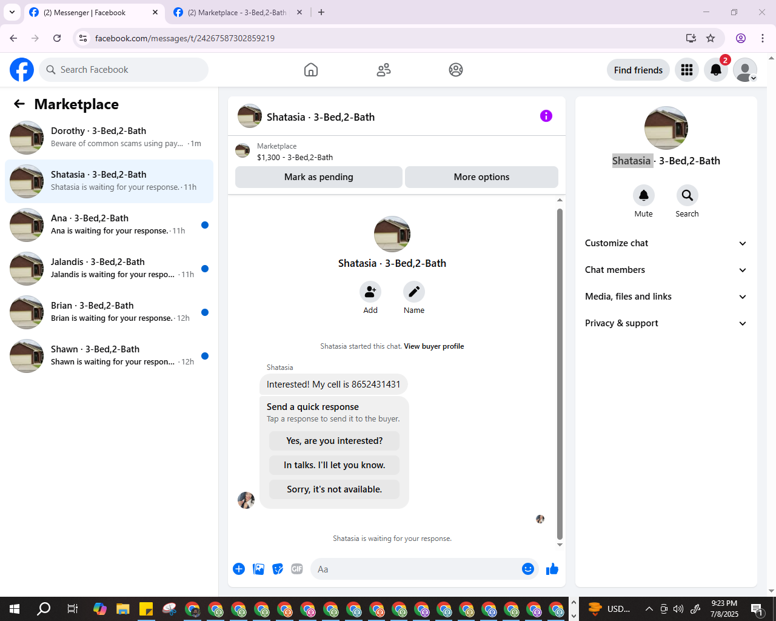The height and width of the screenshot is (621, 776).
Task: Click Find friends button
Action: click(x=638, y=70)
